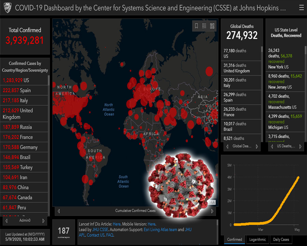Click the Last Updated timestamp
Image resolution: width=307 pixels, height=246 pixels.
25,237
